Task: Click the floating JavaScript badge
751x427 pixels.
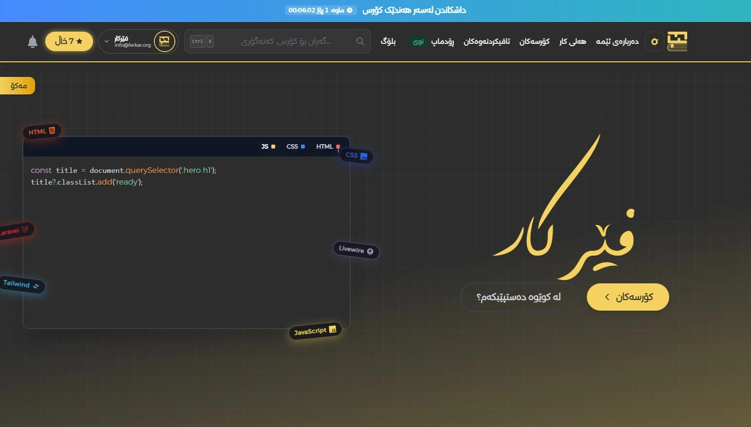Action: pyautogui.click(x=315, y=331)
